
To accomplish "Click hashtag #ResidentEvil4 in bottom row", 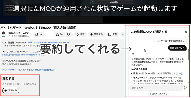I will tap(48, 70).
